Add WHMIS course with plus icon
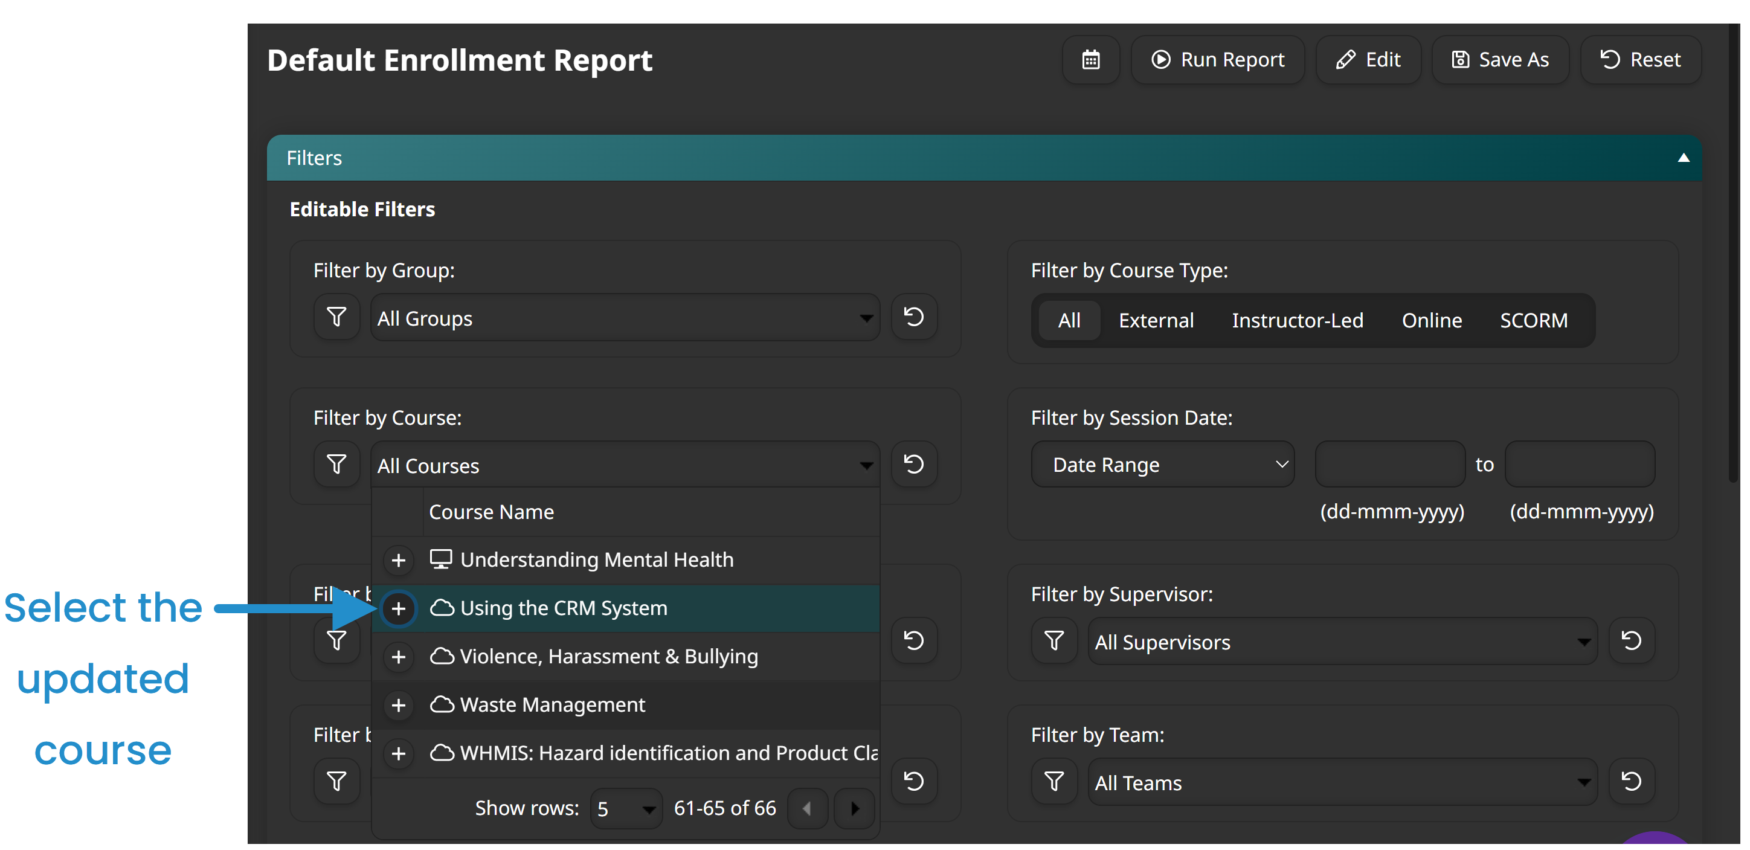Viewport: 1750px width, 850px height. pos(399,753)
